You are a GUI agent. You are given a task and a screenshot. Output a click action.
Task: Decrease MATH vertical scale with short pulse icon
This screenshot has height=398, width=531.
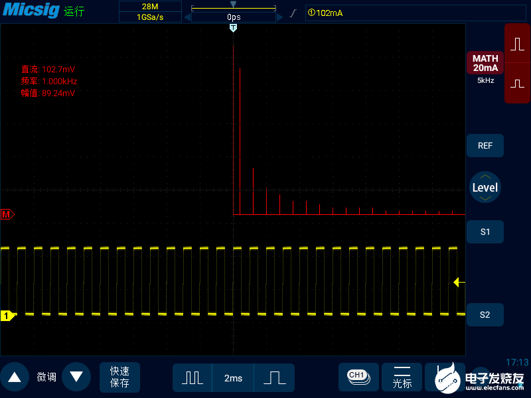point(517,84)
